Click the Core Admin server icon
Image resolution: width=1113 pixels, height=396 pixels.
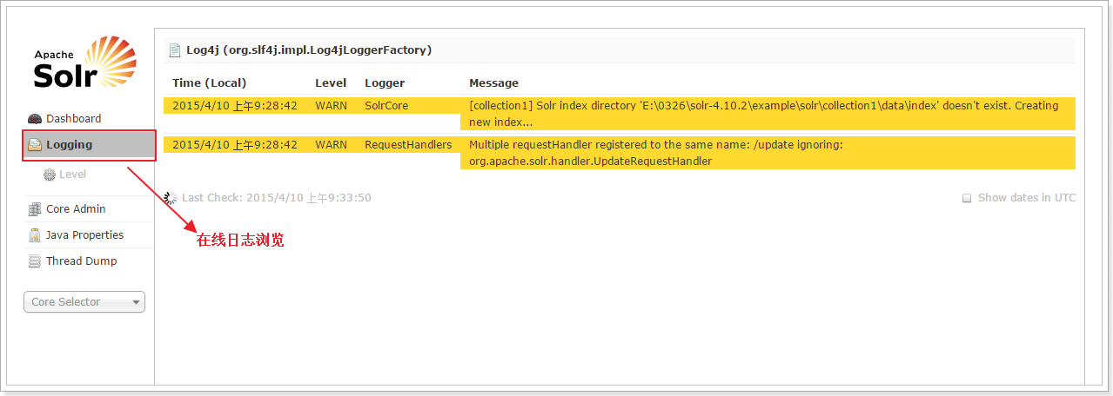coord(35,209)
